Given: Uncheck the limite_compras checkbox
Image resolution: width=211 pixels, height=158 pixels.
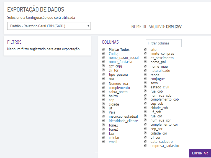Looking at the screenshot, I should click(145, 53).
